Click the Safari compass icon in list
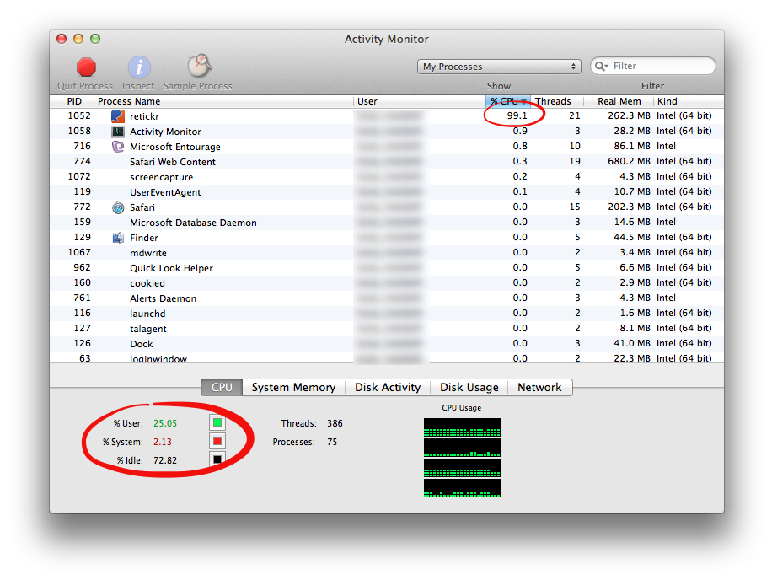The height and width of the screenshot is (580, 772). tap(118, 207)
